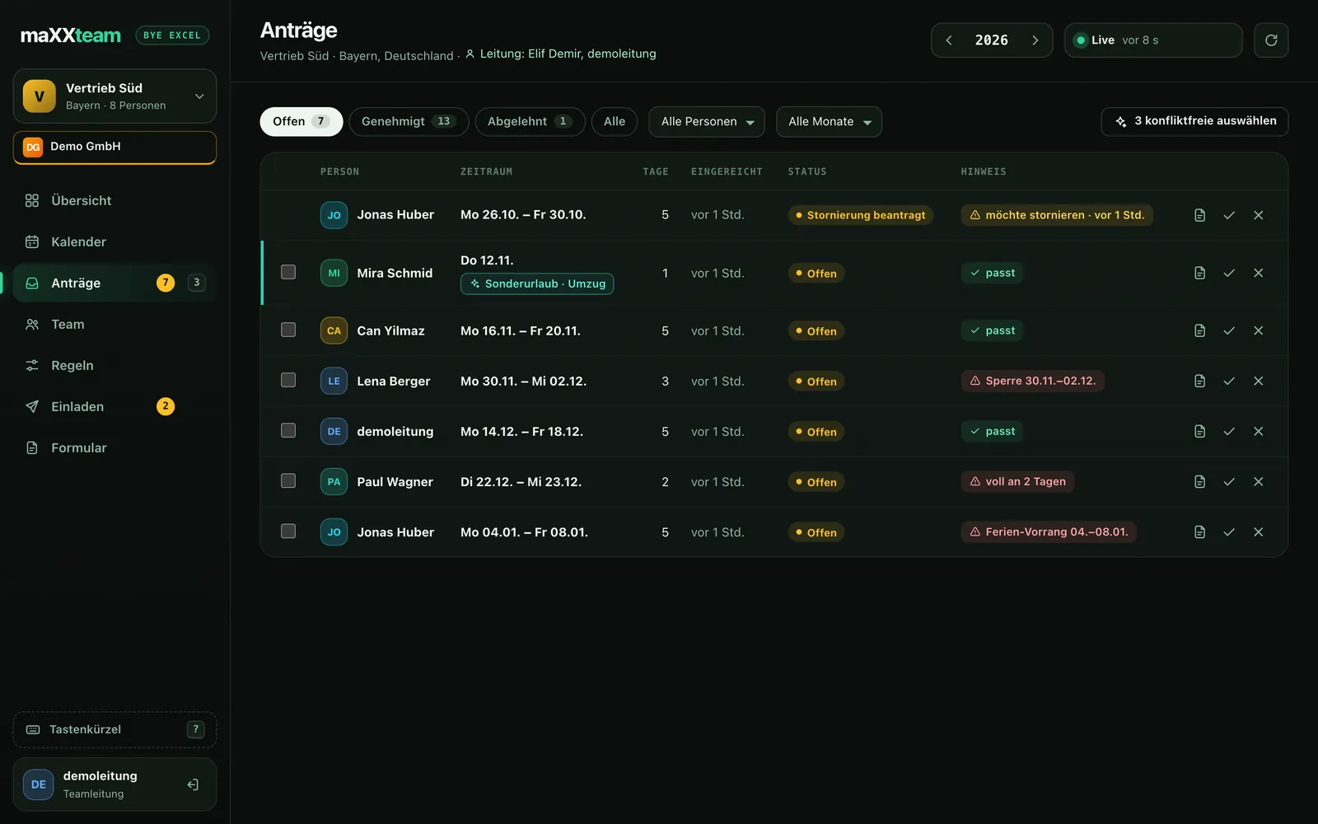The height and width of the screenshot is (824, 1318).
Task: Approve Jonas Huber's 04.01. request checkmark
Action: click(x=1229, y=531)
